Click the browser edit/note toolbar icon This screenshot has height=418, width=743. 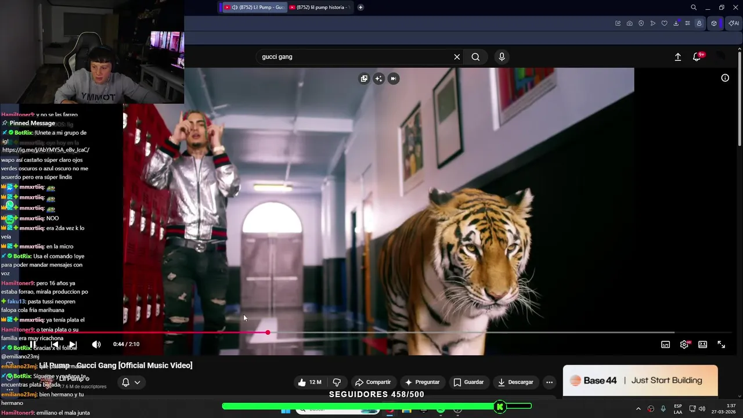click(618, 23)
